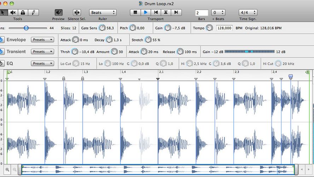Image resolution: width=314 pixels, height=177 pixels.
Task: Click the Transient Thrsh knob
Action: point(75,52)
